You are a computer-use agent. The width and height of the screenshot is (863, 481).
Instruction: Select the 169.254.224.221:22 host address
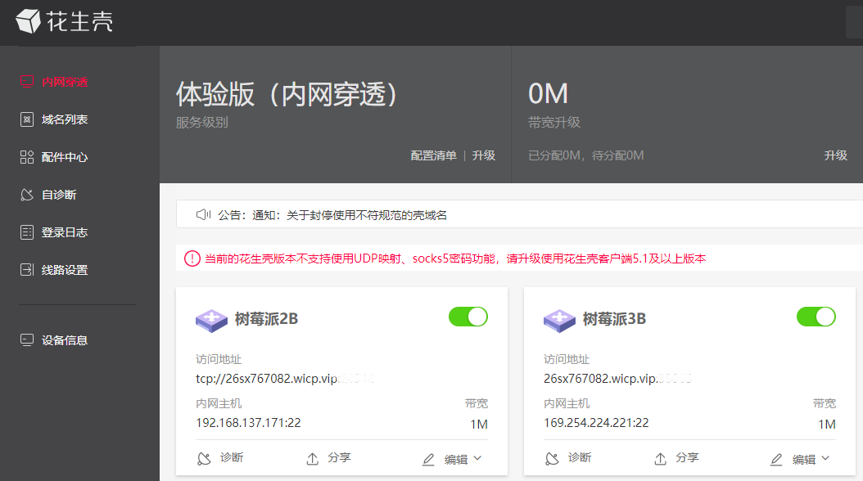tap(596, 423)
